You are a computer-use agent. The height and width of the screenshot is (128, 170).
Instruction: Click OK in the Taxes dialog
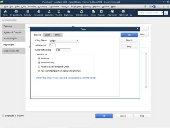pos(129,35)
